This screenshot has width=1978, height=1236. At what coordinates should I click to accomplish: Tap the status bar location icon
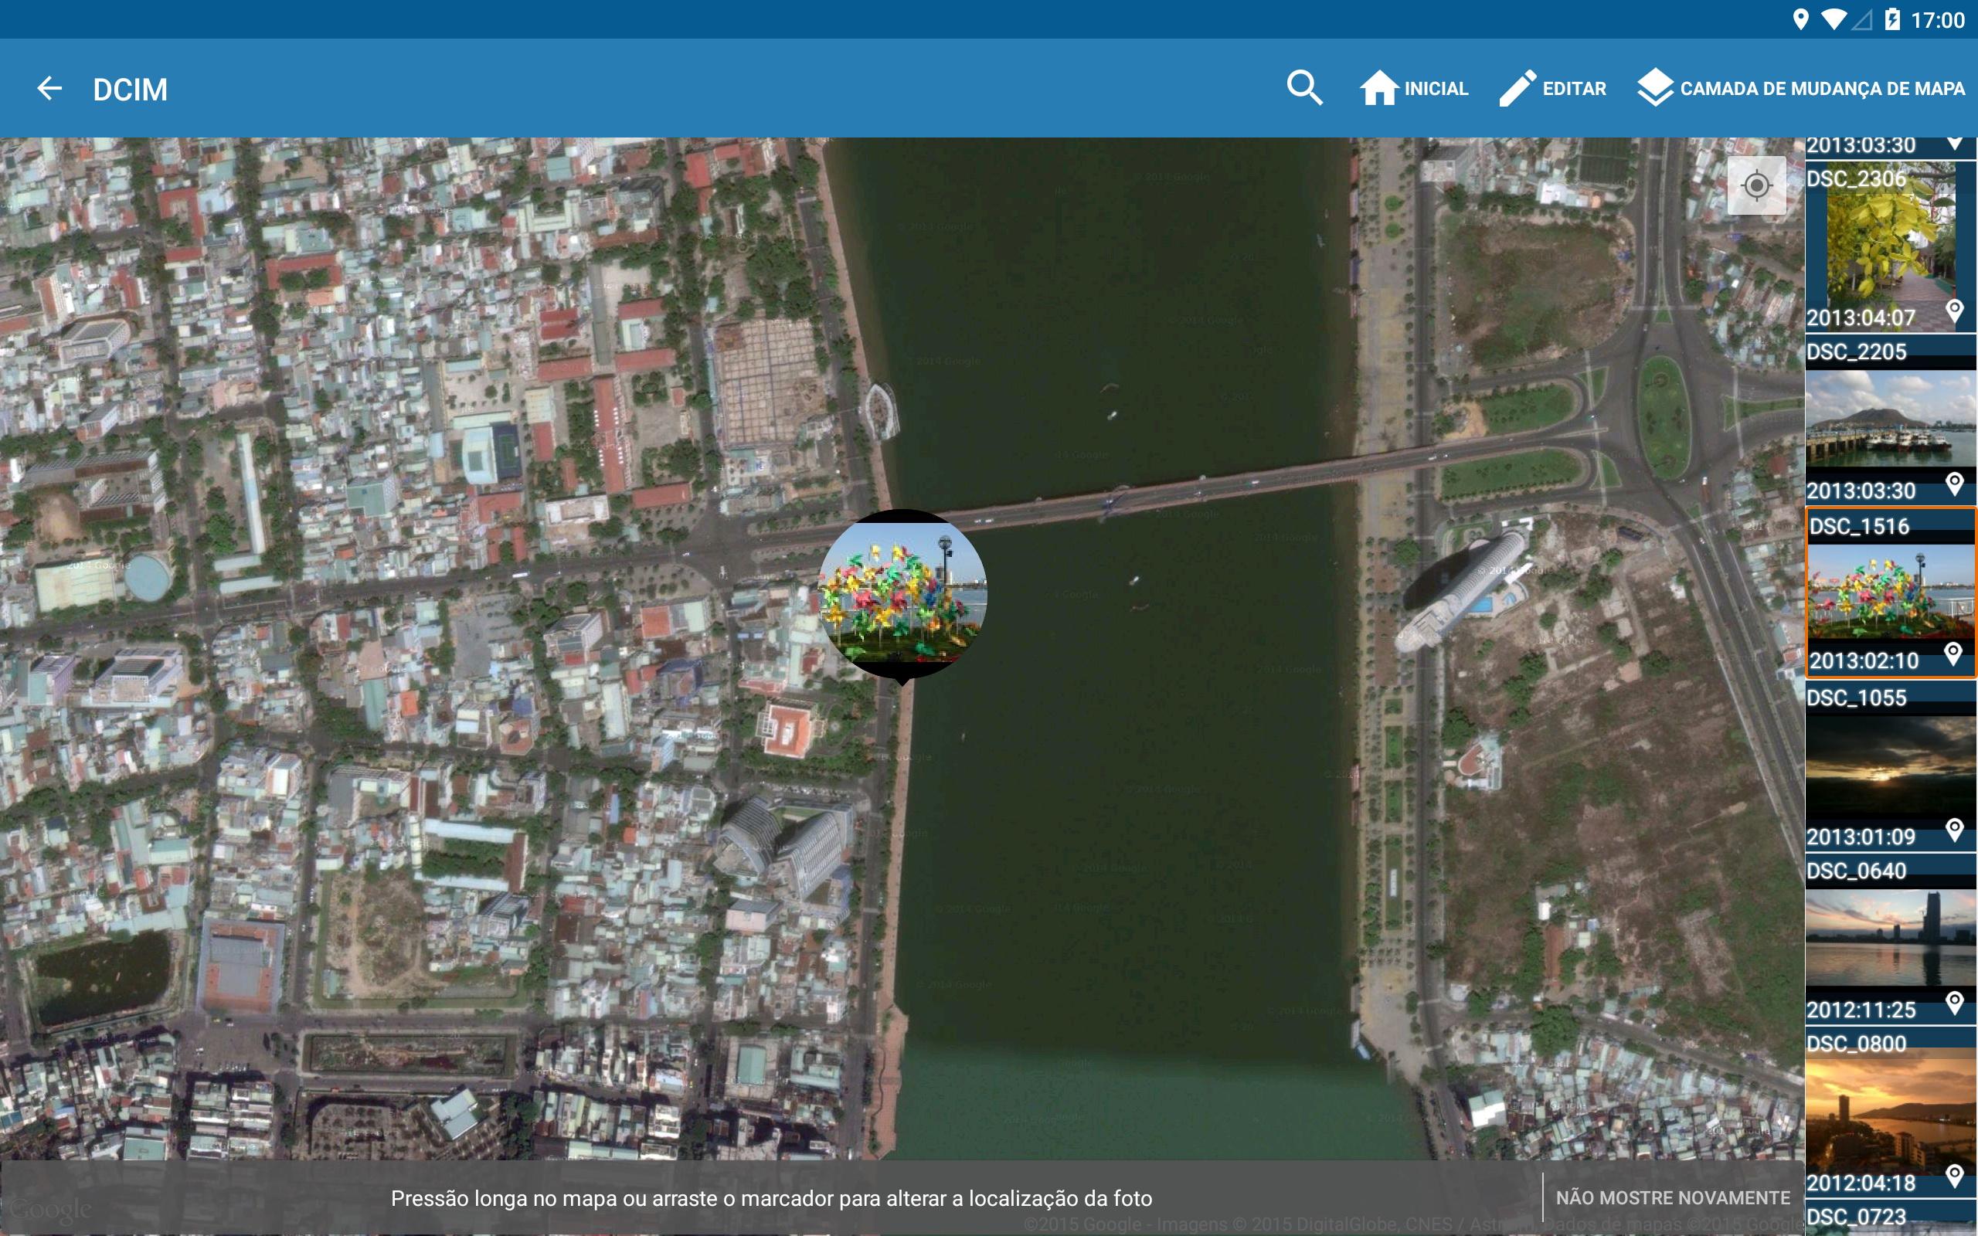1800,19
